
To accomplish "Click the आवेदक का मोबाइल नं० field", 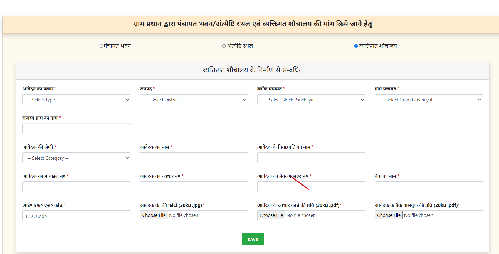I will 76,187.
